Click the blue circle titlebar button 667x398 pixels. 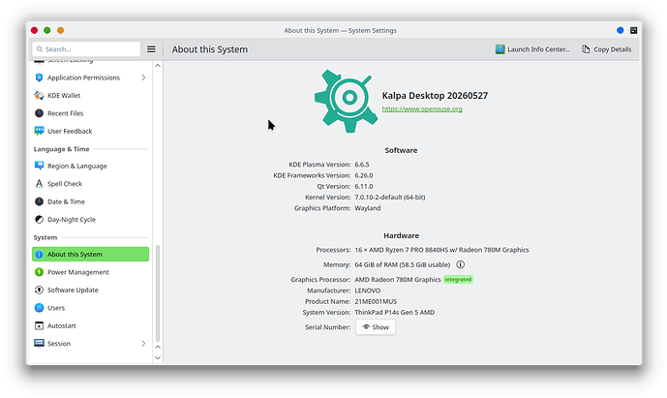[621, 30]
